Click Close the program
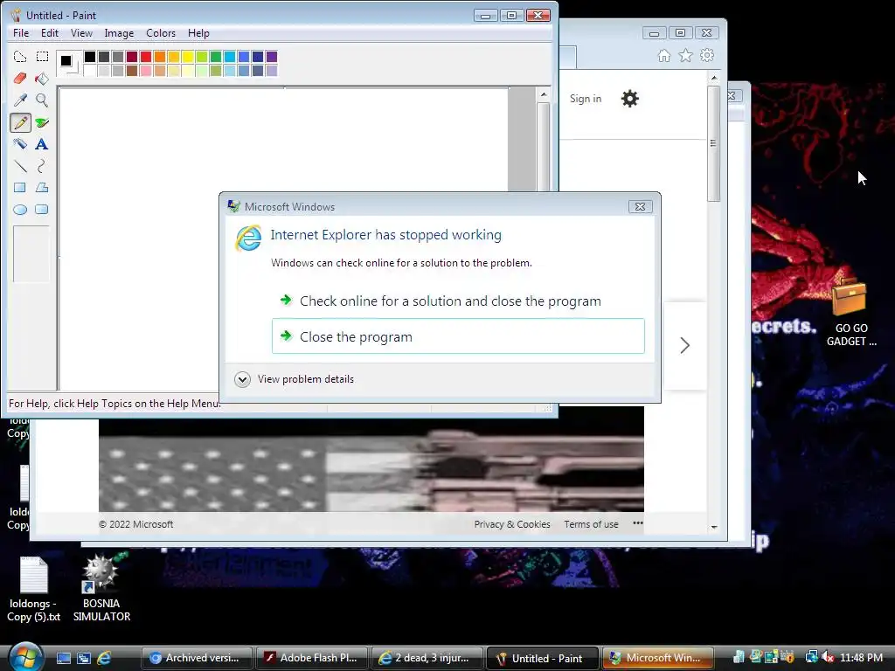This screenshot has width=895, height=671. pos(458,336)
